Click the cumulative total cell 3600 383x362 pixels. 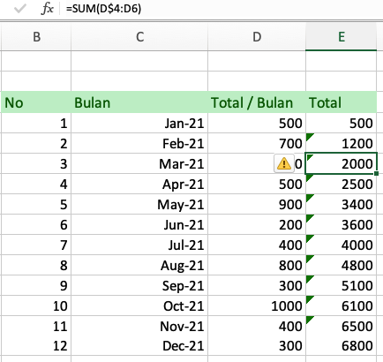[x=342, y=224]
